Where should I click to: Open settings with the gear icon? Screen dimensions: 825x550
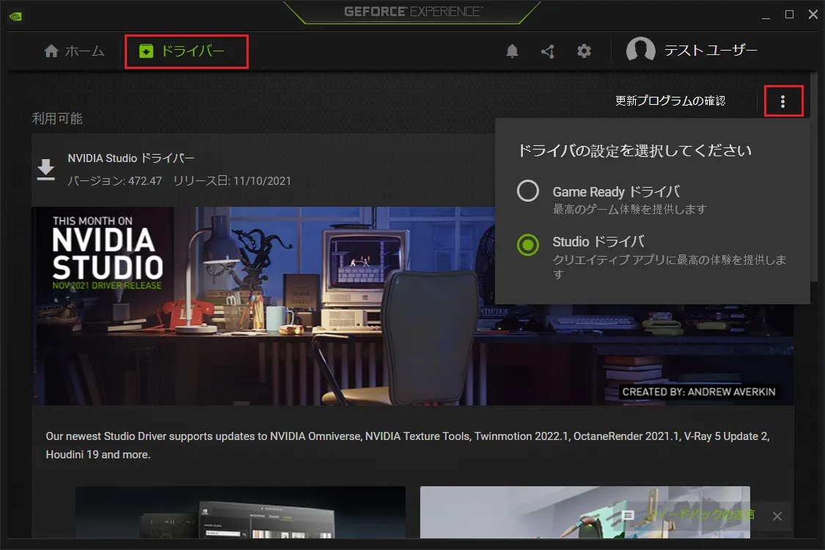584,51
